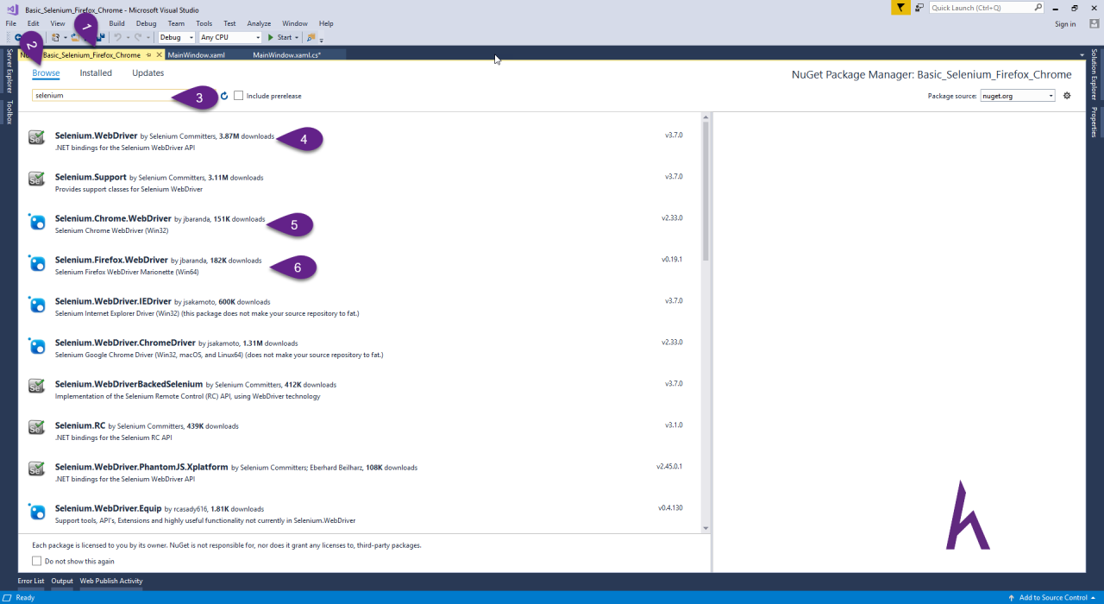Enable the Include prerelease checkbox

(238, 96)
